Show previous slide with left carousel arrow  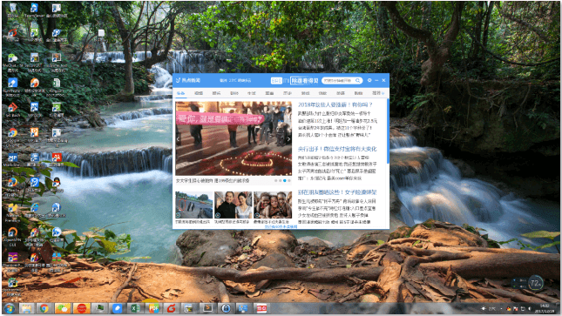click(179, 139)
